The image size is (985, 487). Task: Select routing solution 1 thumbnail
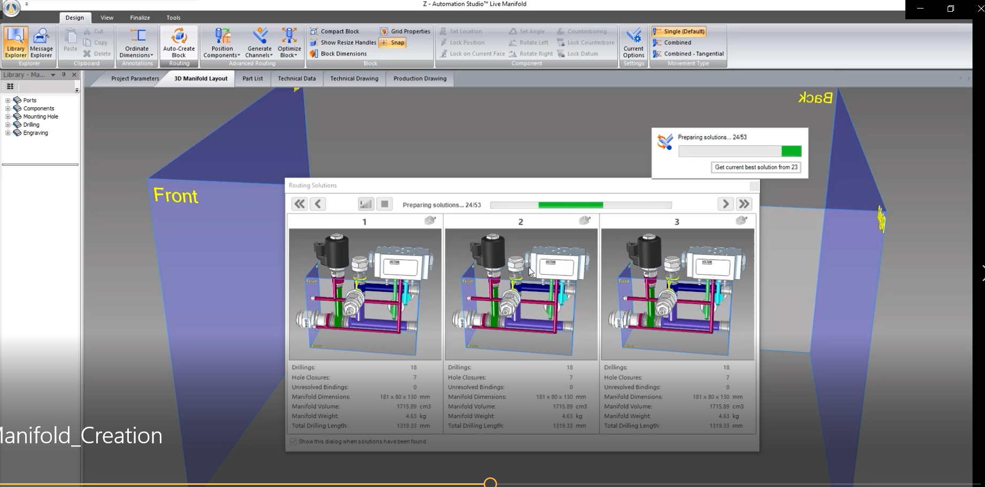[x=365, y=294]
